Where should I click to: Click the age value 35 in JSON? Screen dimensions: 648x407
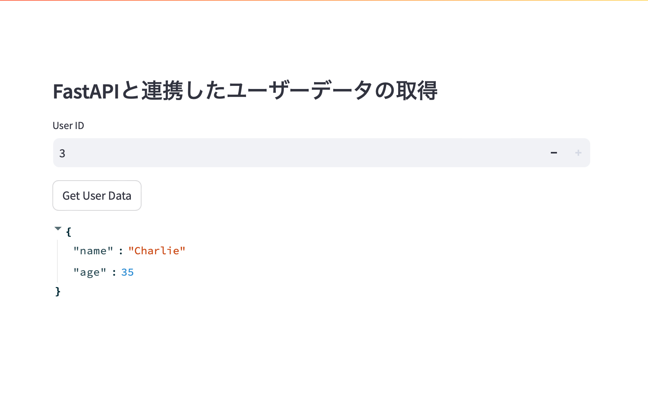[128, 272]
